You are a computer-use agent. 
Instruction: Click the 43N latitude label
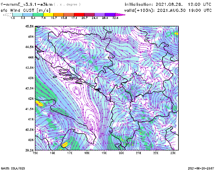coord(31,78)
